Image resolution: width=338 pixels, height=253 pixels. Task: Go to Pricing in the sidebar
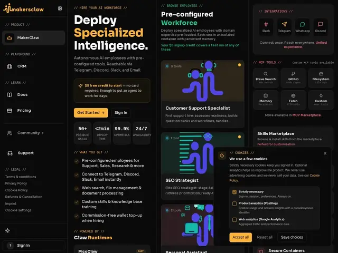point(34,111)
